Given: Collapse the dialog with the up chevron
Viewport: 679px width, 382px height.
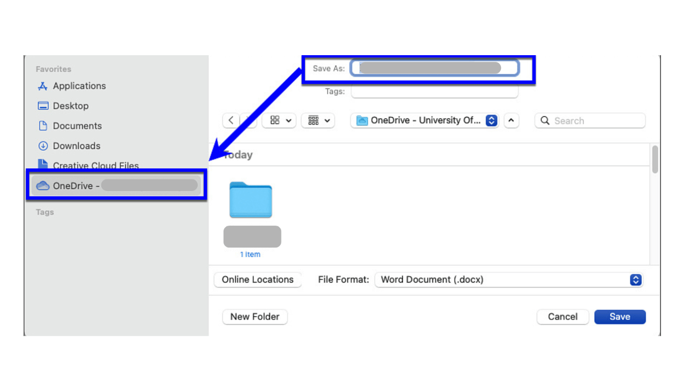Looking at the screenshot, I should coord(511,121).
